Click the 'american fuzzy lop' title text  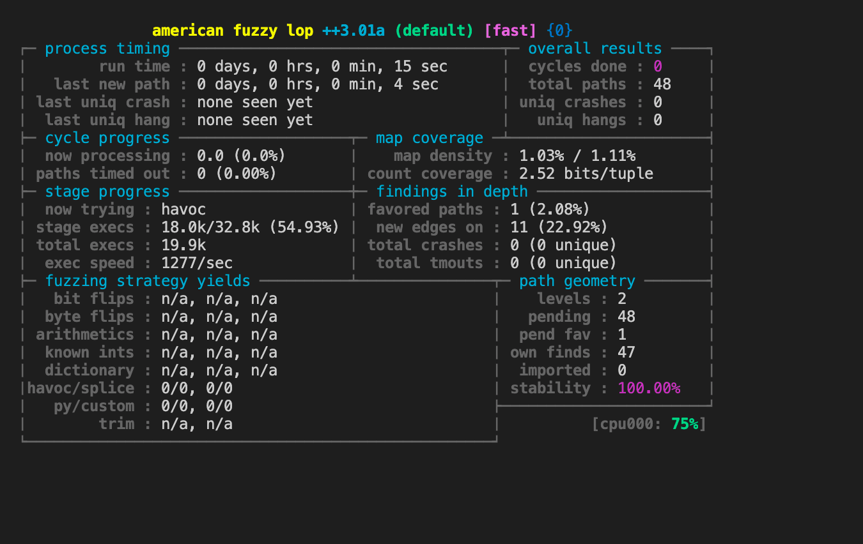(x=233, y=31)
